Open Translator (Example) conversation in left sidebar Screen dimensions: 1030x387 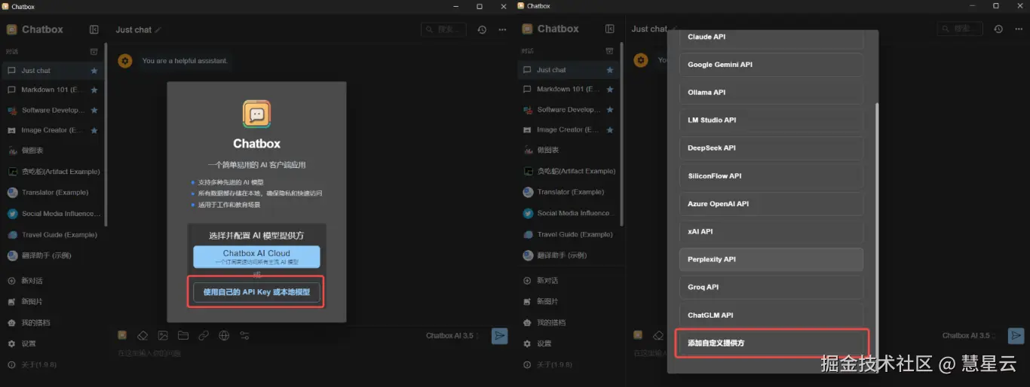coord(53,193)
